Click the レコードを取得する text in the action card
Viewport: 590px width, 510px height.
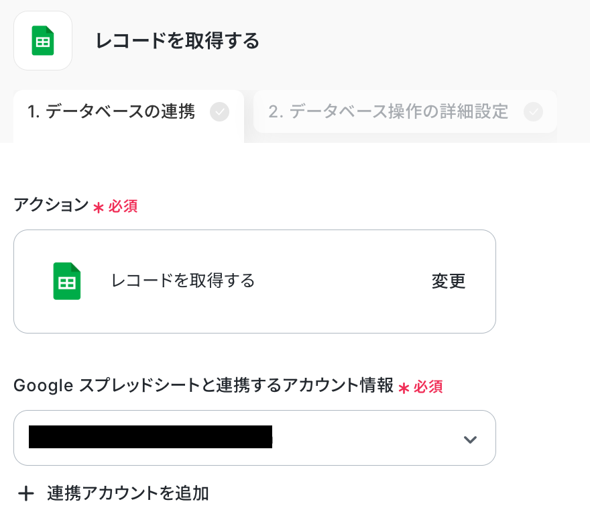pyautogui.click(x=183, y=280)
